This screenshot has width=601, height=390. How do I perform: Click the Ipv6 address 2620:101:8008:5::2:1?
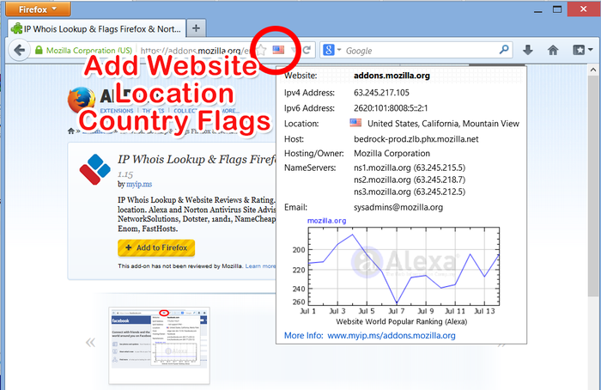(x=391, y=108)
